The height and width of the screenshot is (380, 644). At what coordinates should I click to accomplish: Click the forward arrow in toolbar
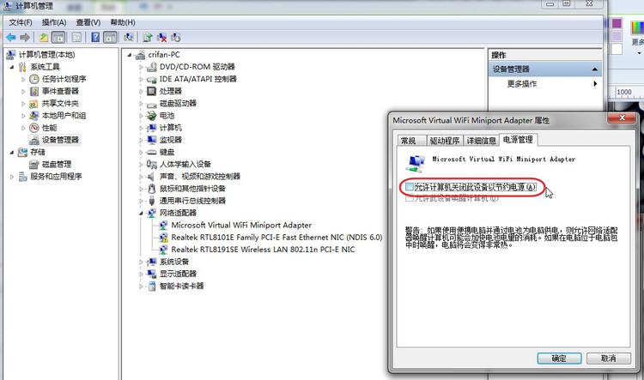tap(25, 38)
